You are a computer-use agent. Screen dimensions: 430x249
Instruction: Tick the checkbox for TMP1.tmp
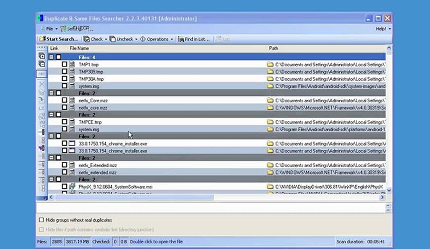click(x=64, y=64)
